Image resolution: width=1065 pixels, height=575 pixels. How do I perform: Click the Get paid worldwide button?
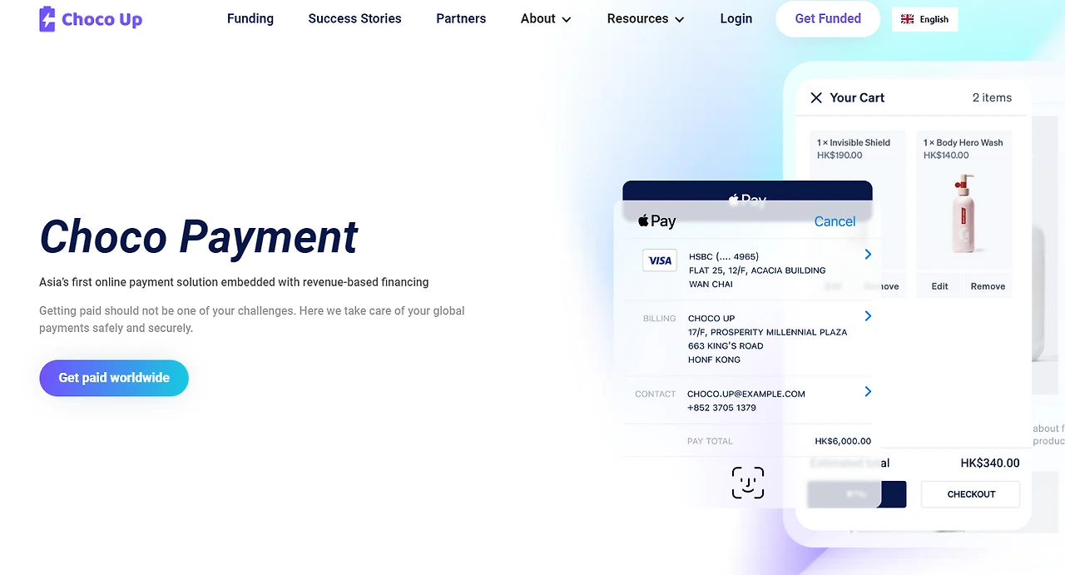point(114,378)
